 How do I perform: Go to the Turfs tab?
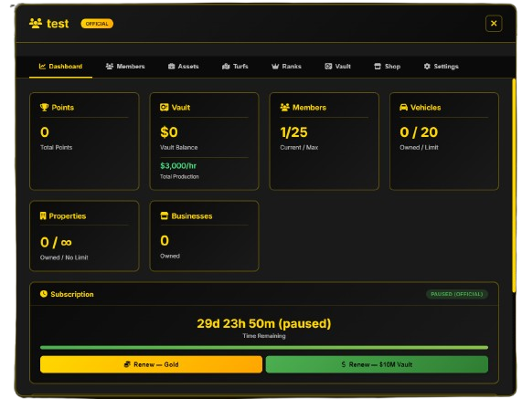click(x=235, y=66)
